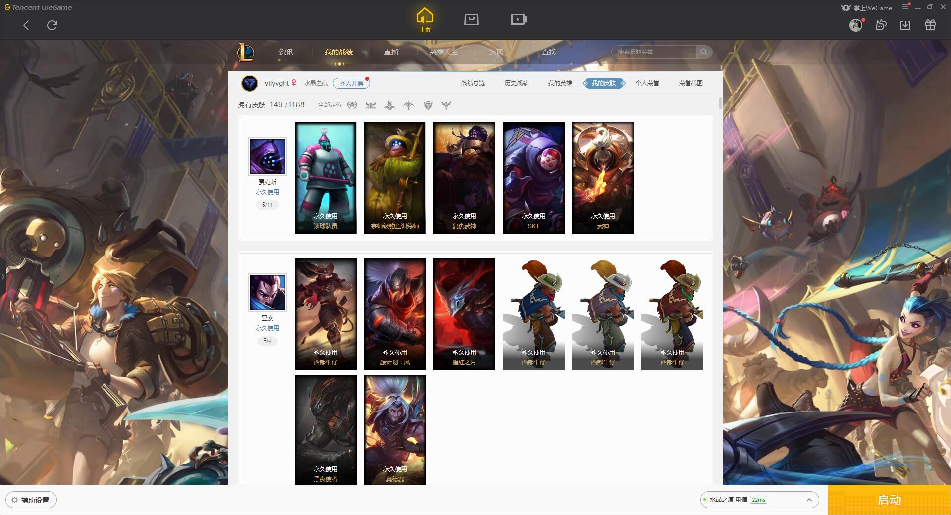This screenshot has height=515, width=951.
Task: Expand the 水晶之痕 电信 server dropdown
Action: coord(759,500)
